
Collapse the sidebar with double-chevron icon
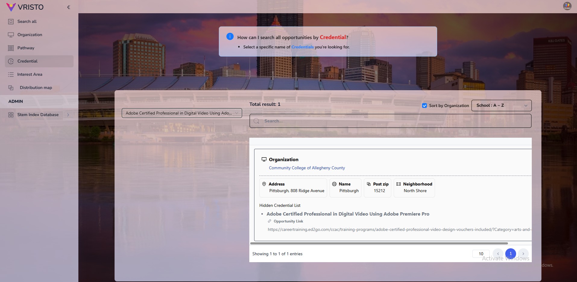pyautogui.click(x=68, y=7)
